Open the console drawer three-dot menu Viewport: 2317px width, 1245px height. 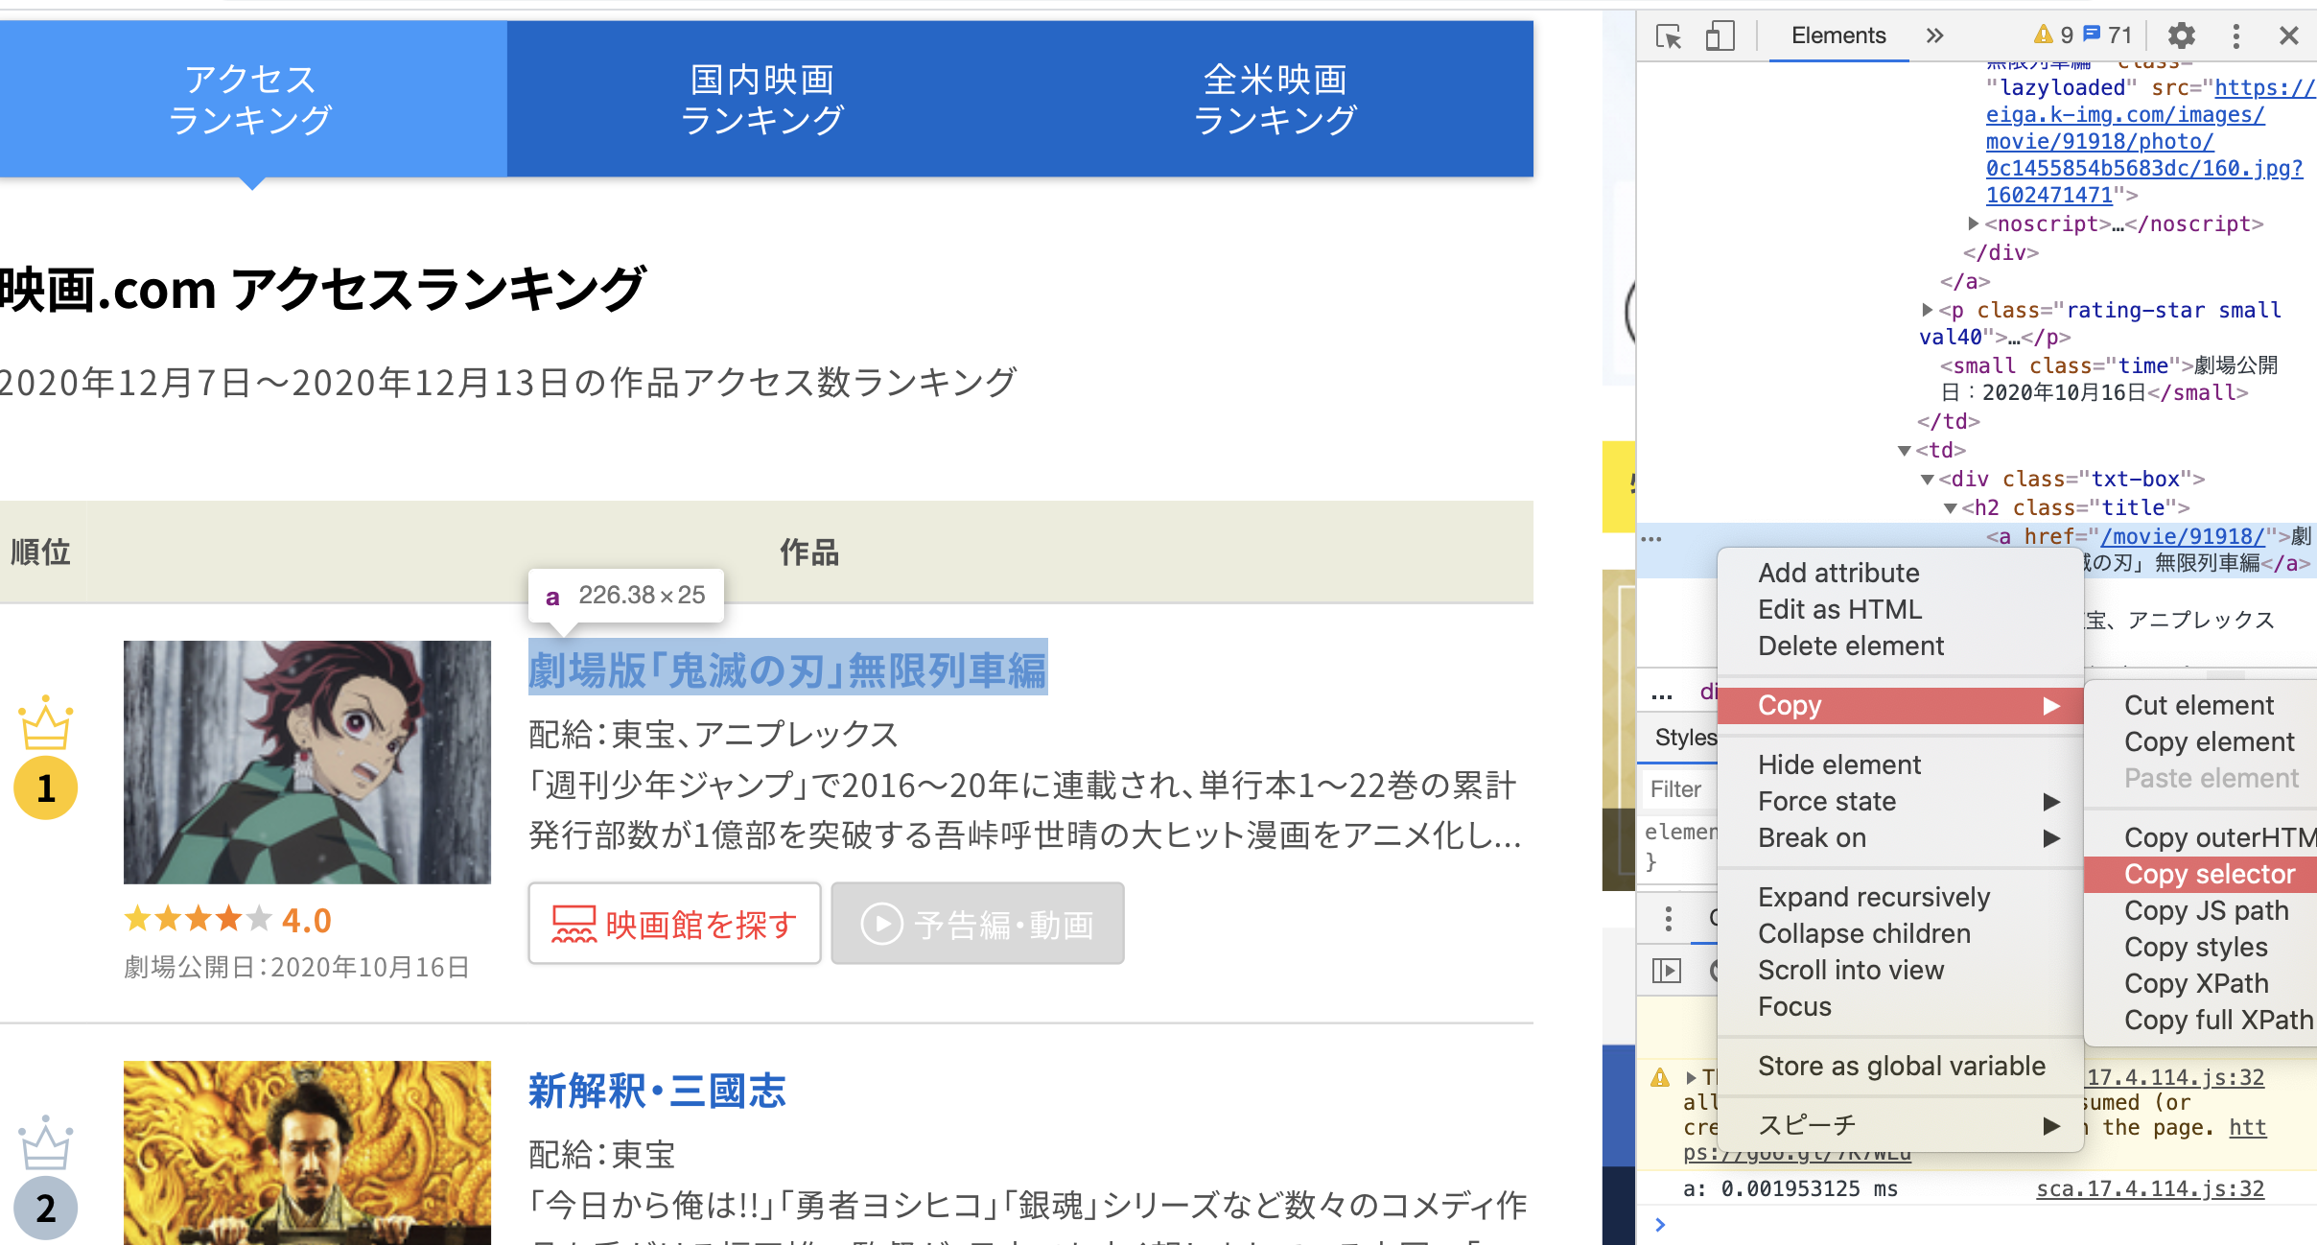point(1669,919)
